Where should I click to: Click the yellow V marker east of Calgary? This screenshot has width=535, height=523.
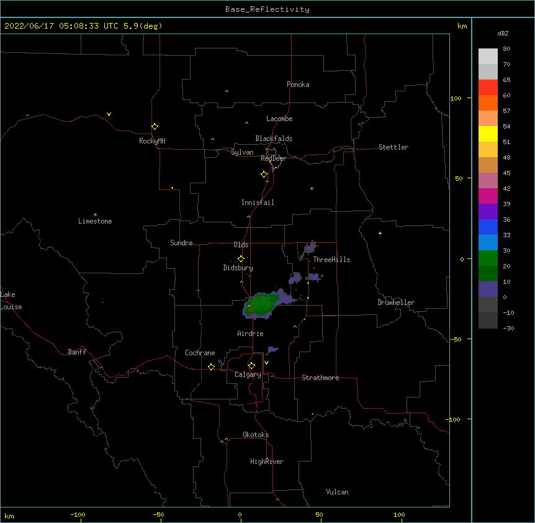[266, 363]
